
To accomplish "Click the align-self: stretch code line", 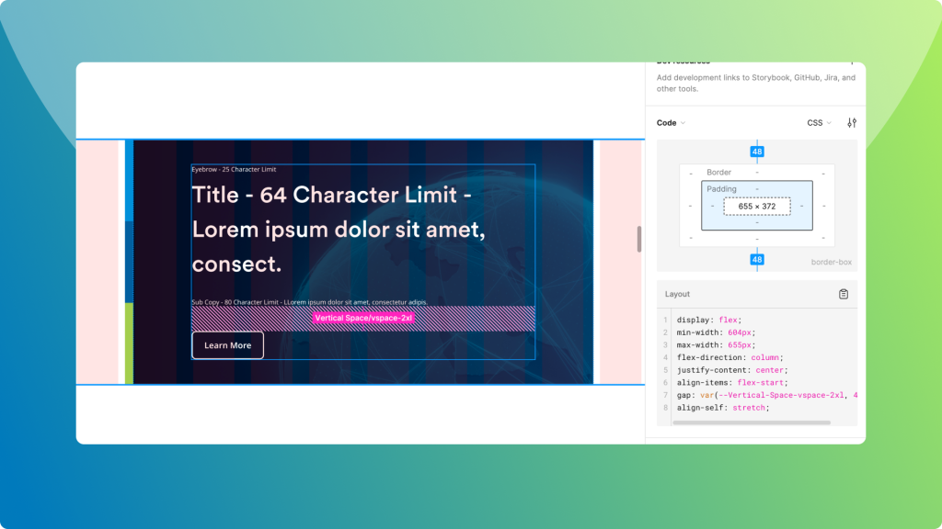I will 723,408.
